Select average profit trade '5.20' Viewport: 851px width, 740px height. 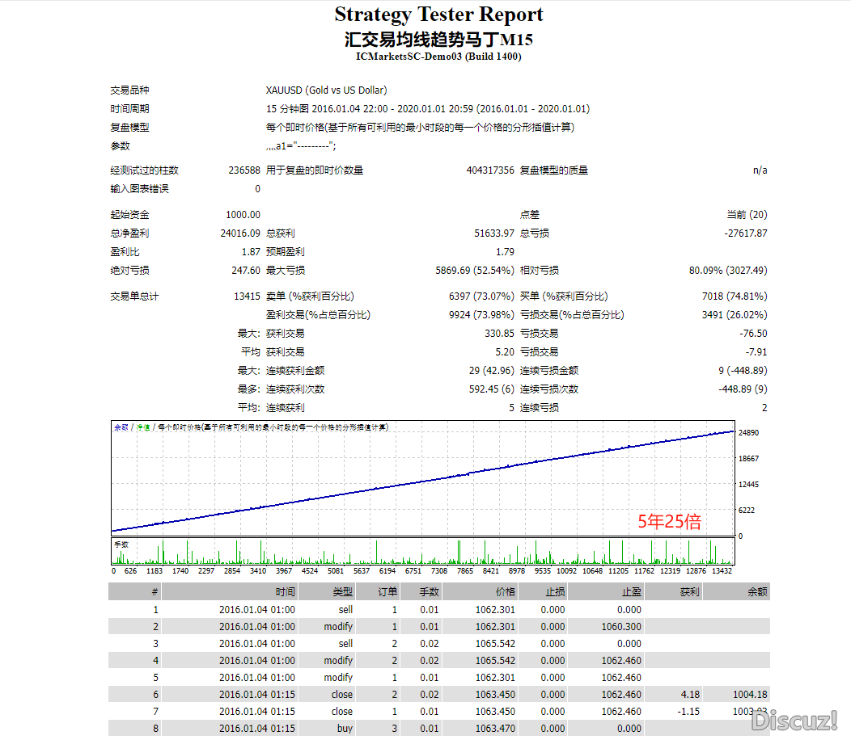pos(505,352)
